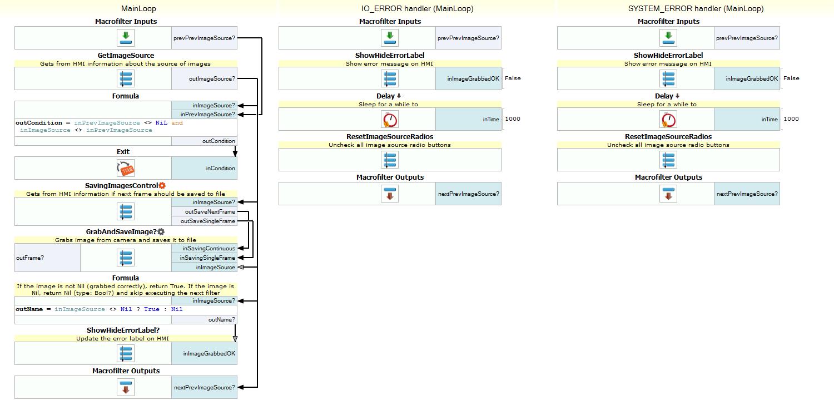Click ResetImageSourceRadios icon in IO_ERROR handler

tap(390, 160)
